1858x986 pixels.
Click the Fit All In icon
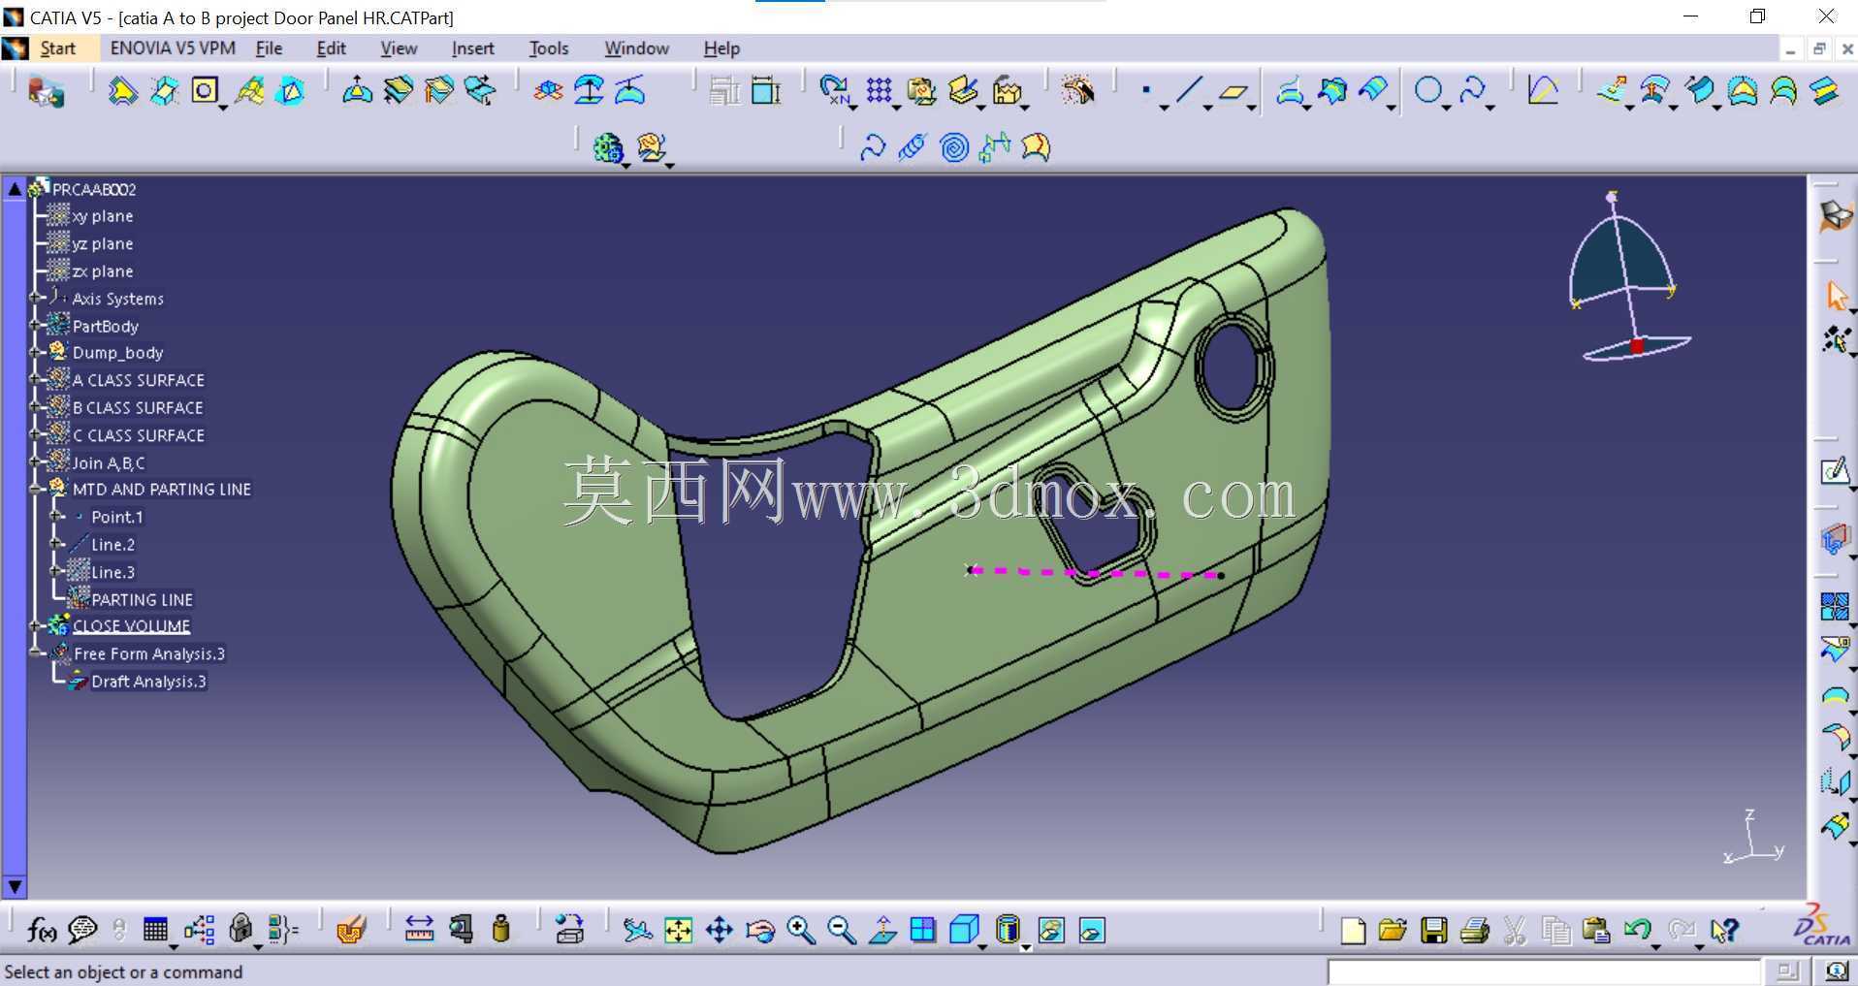[x=679, y=931]
